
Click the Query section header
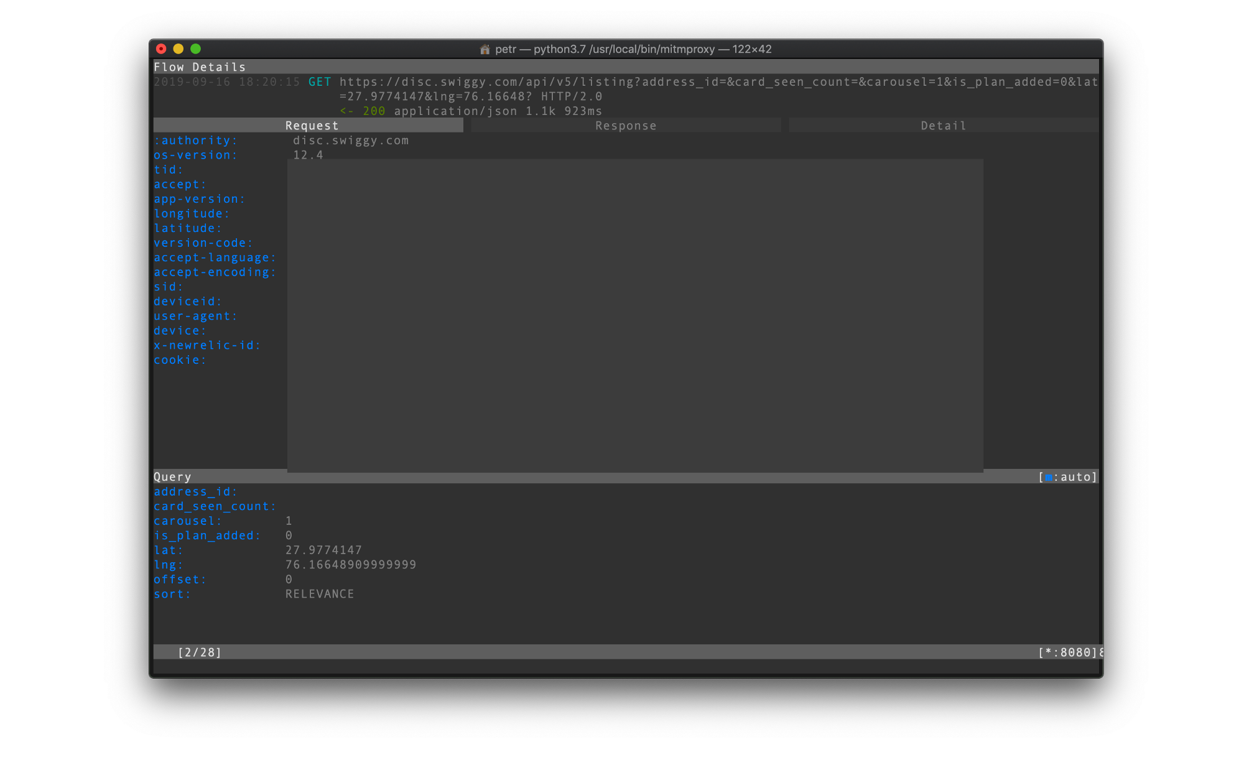tap(172, 477)
